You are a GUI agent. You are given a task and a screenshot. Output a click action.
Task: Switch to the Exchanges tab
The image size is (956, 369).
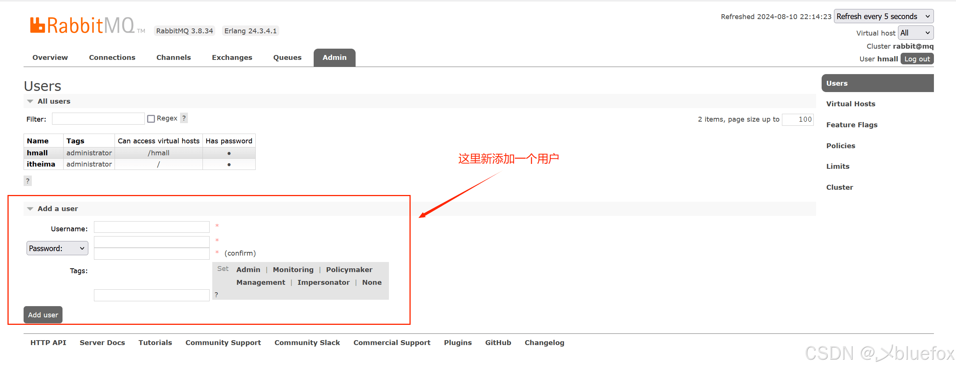pos(232,57)
